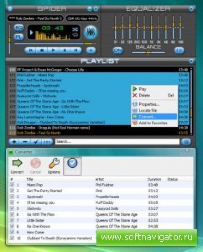Click the 16K equalizer band slider
Viewport: 203px width, 252px height.
coord(180,27)
